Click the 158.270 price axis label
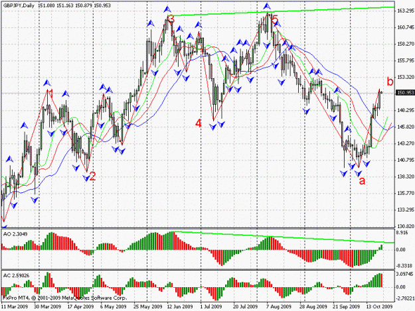Screen dimensions: 415x311 405,44
